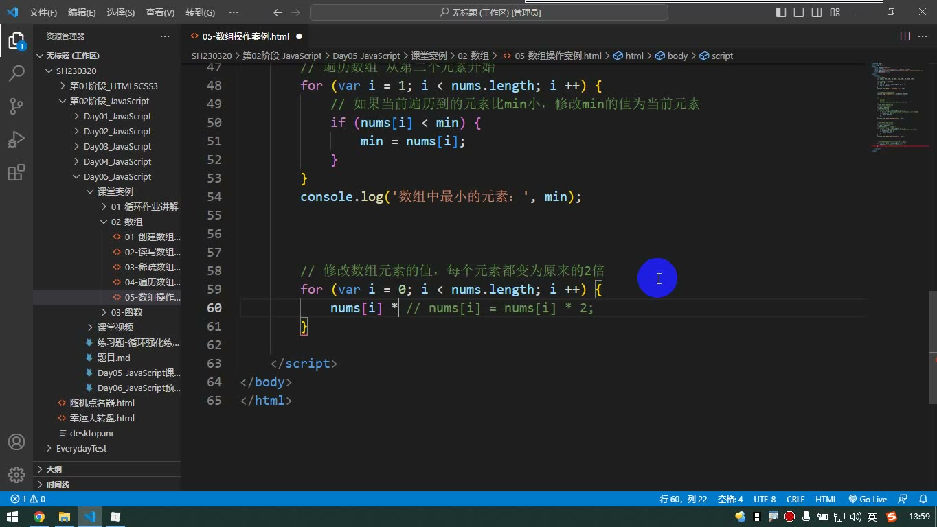Open 随机点名器.html in the explorer
937x527 pixels.
point(107,403)
